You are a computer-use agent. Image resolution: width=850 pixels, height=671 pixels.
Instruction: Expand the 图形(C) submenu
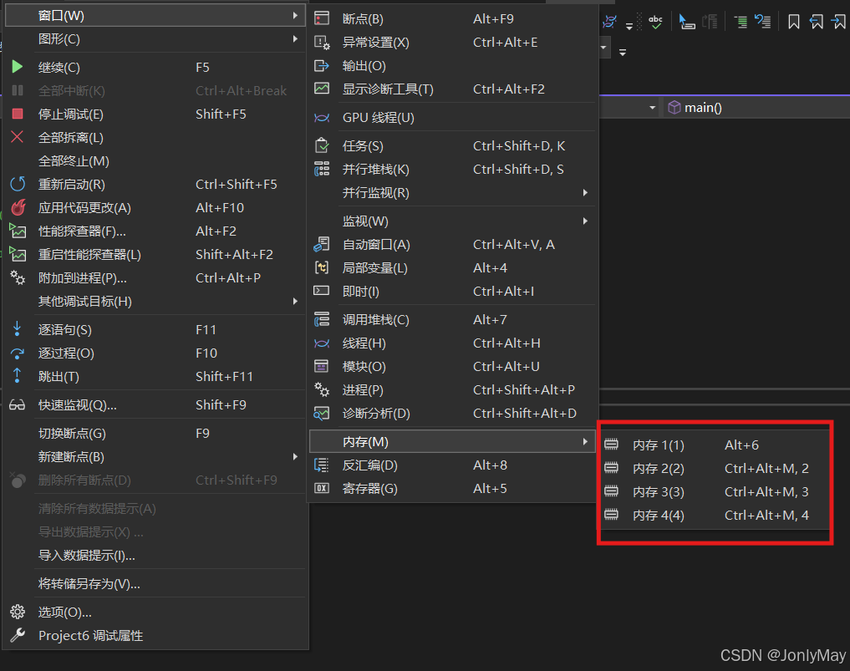(155, 39)
